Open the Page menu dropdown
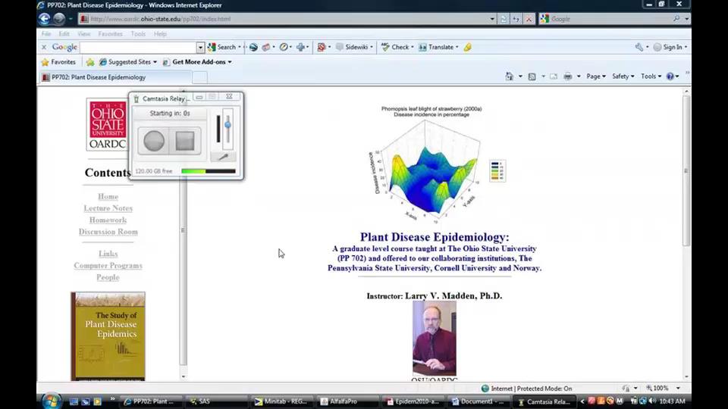This screenshot has height=409, width=728. coord(596,76)
